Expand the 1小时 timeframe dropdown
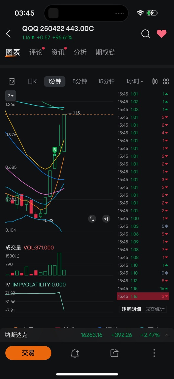This screenshot has height=379, width=174. pyautogui.click(x=135, y=81)
